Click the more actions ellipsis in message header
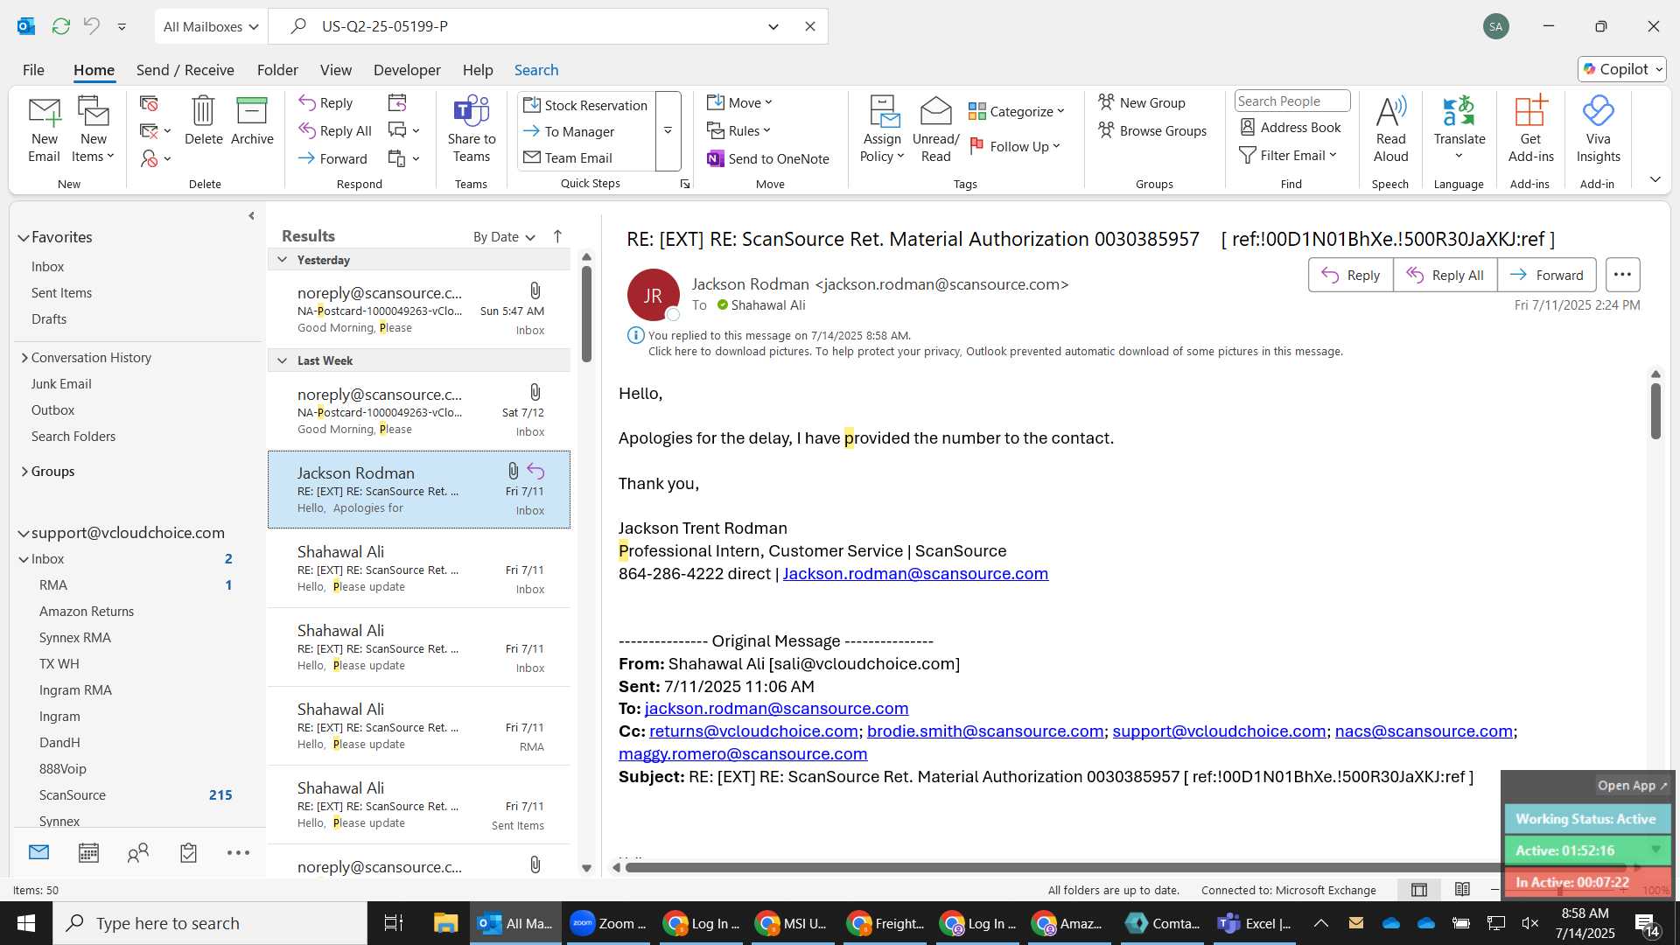The image size is (1680, 945). pos(1622,275)
